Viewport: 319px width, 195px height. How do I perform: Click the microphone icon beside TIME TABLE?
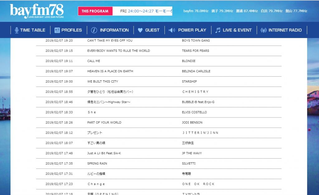pyautogui.click(x=17, y=30)
